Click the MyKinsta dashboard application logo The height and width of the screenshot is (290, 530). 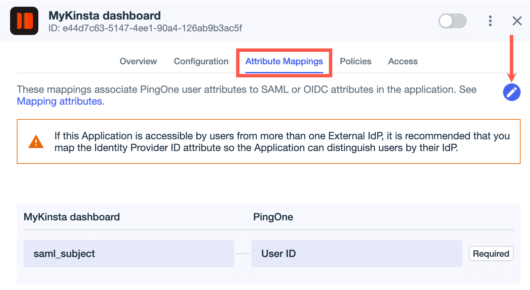[24, 21]
